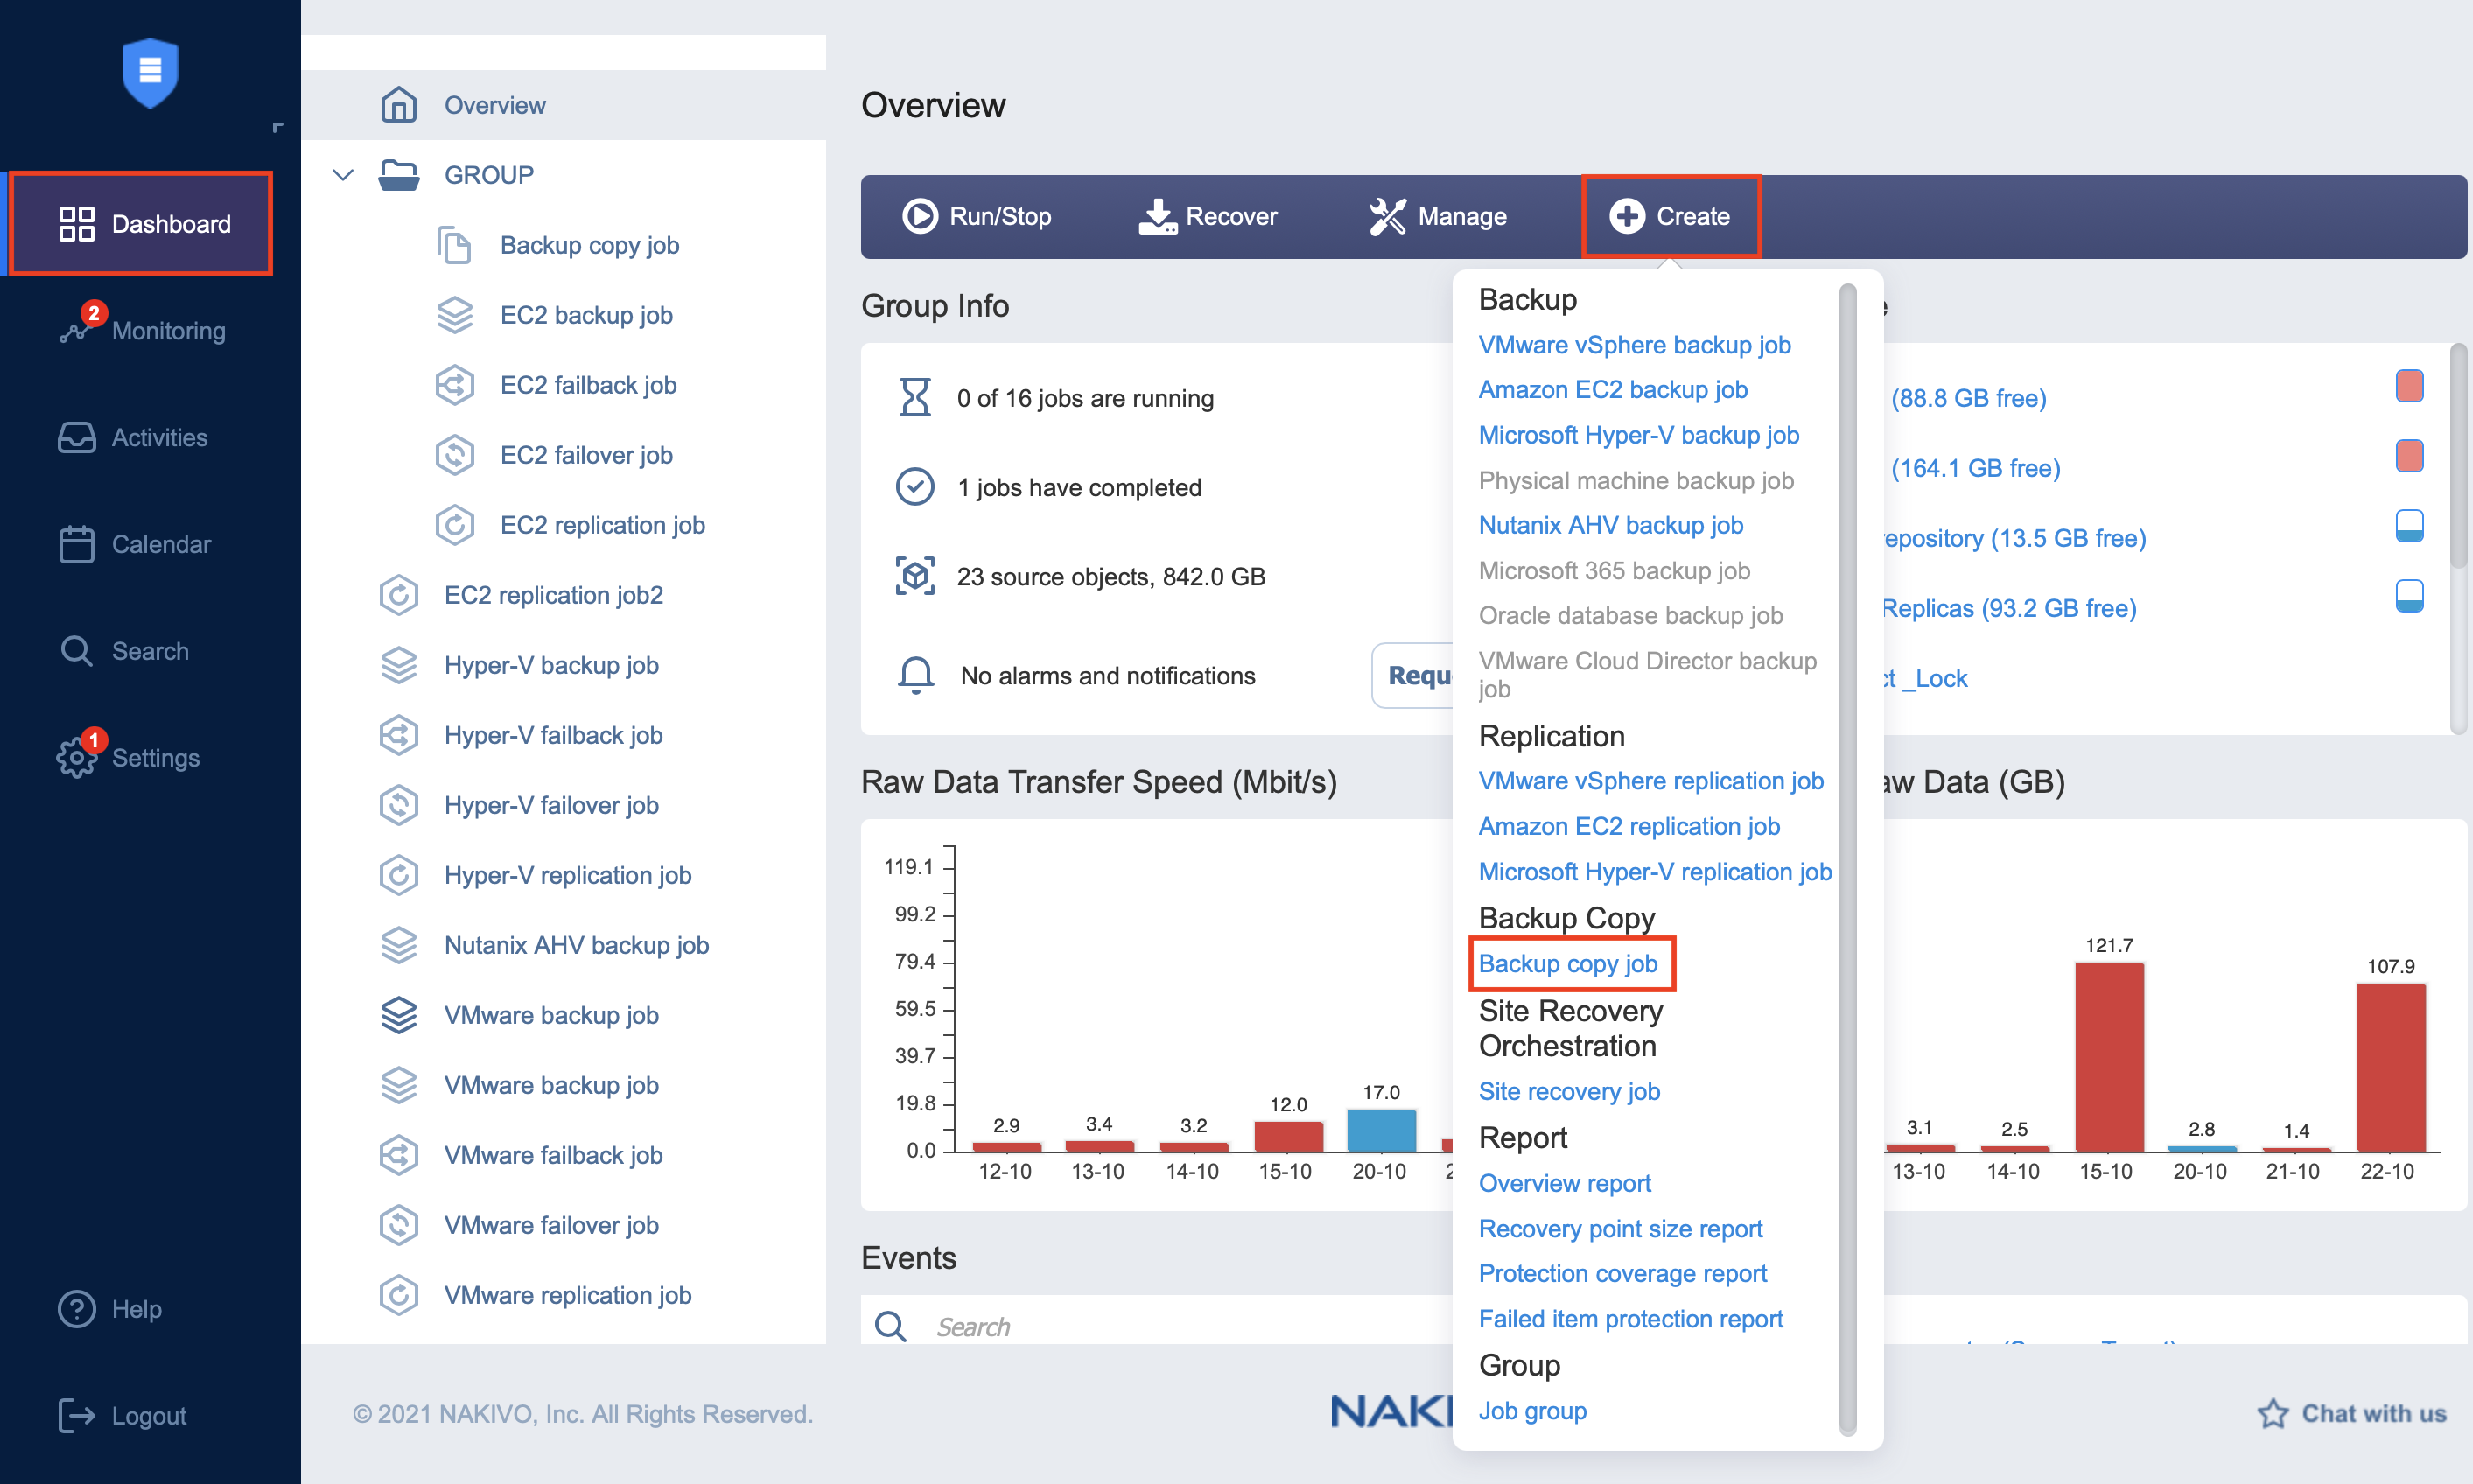This screenshot has height=1484, width=2473.
Task: Choose Nutanix AHV backup job in menu
Action: point(1610,525)
